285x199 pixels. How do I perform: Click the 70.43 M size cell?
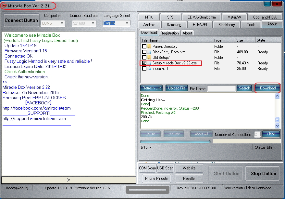point(243,63)
